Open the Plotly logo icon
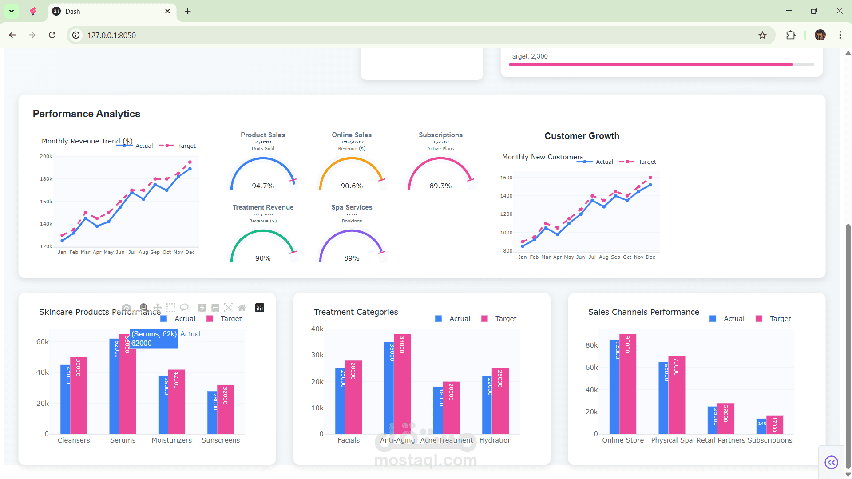 260,308
